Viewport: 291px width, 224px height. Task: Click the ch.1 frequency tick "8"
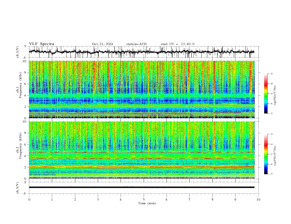26,72
